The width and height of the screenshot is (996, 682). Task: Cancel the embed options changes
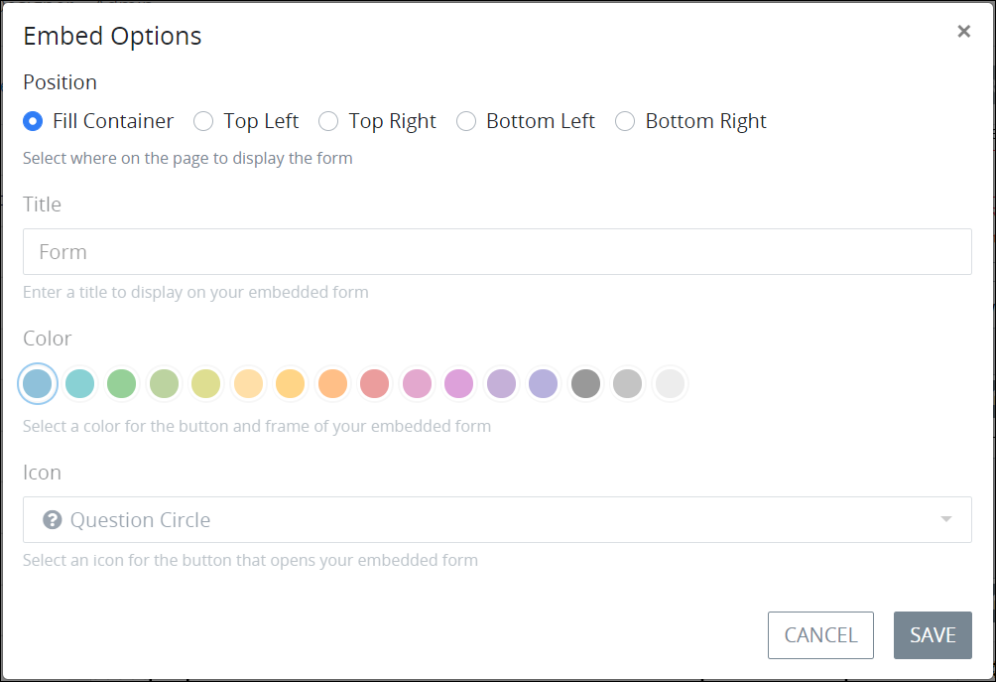click(820, 635)
